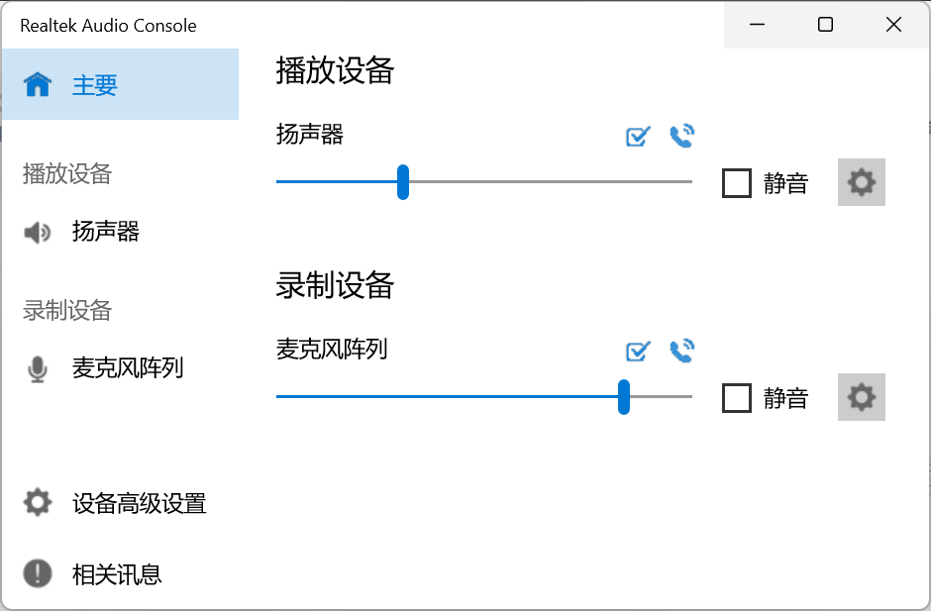Open 麦克风阵列 settings via the microphone icon

click(37, 367)
